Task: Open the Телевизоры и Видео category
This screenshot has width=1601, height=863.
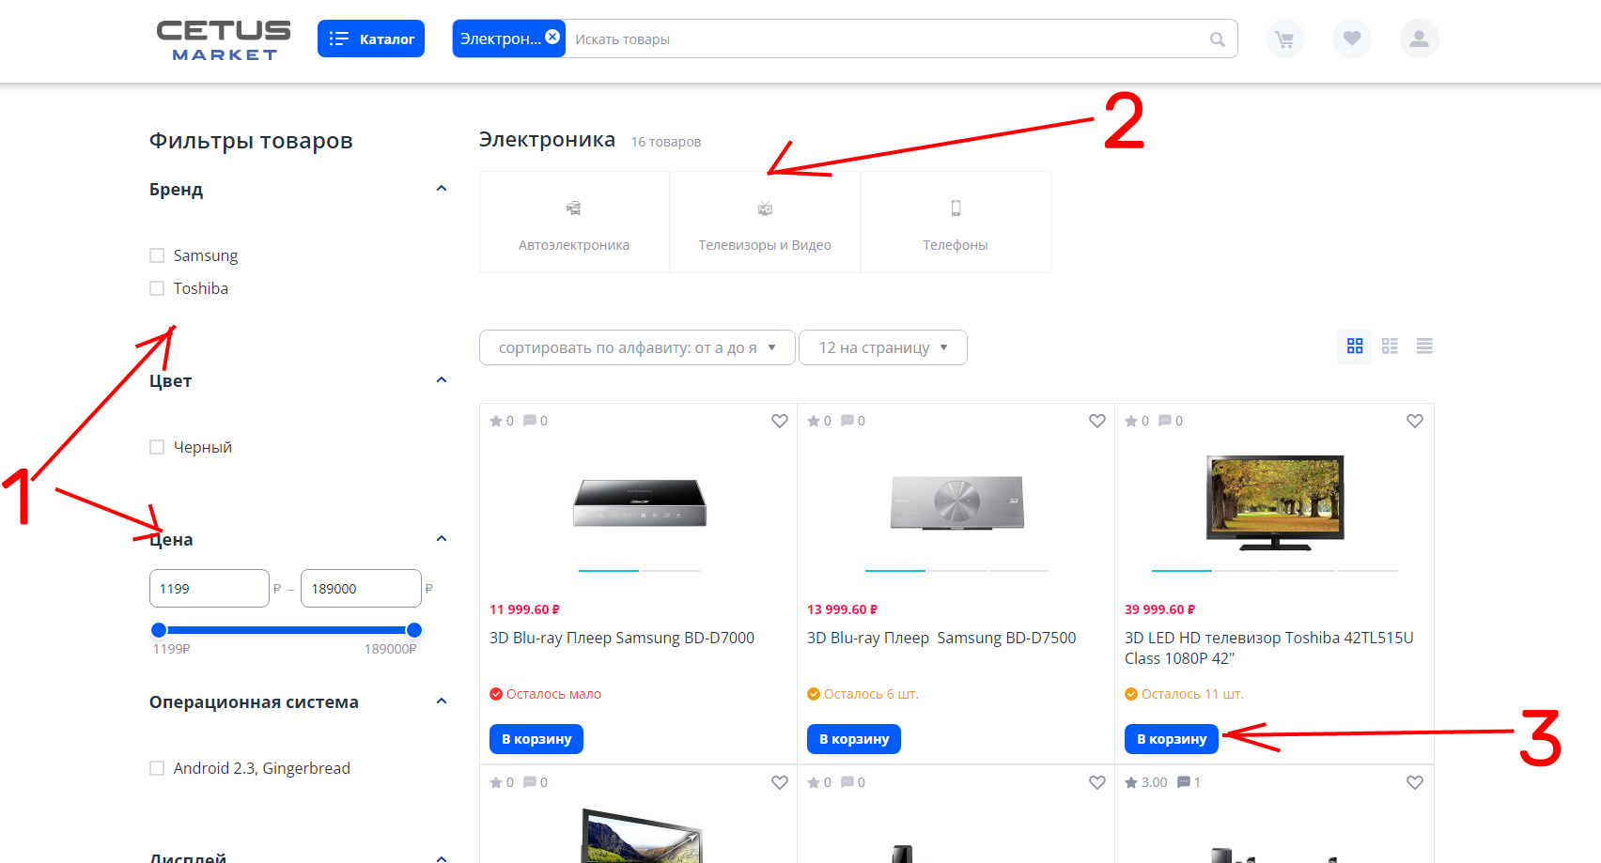Action: 765,223
